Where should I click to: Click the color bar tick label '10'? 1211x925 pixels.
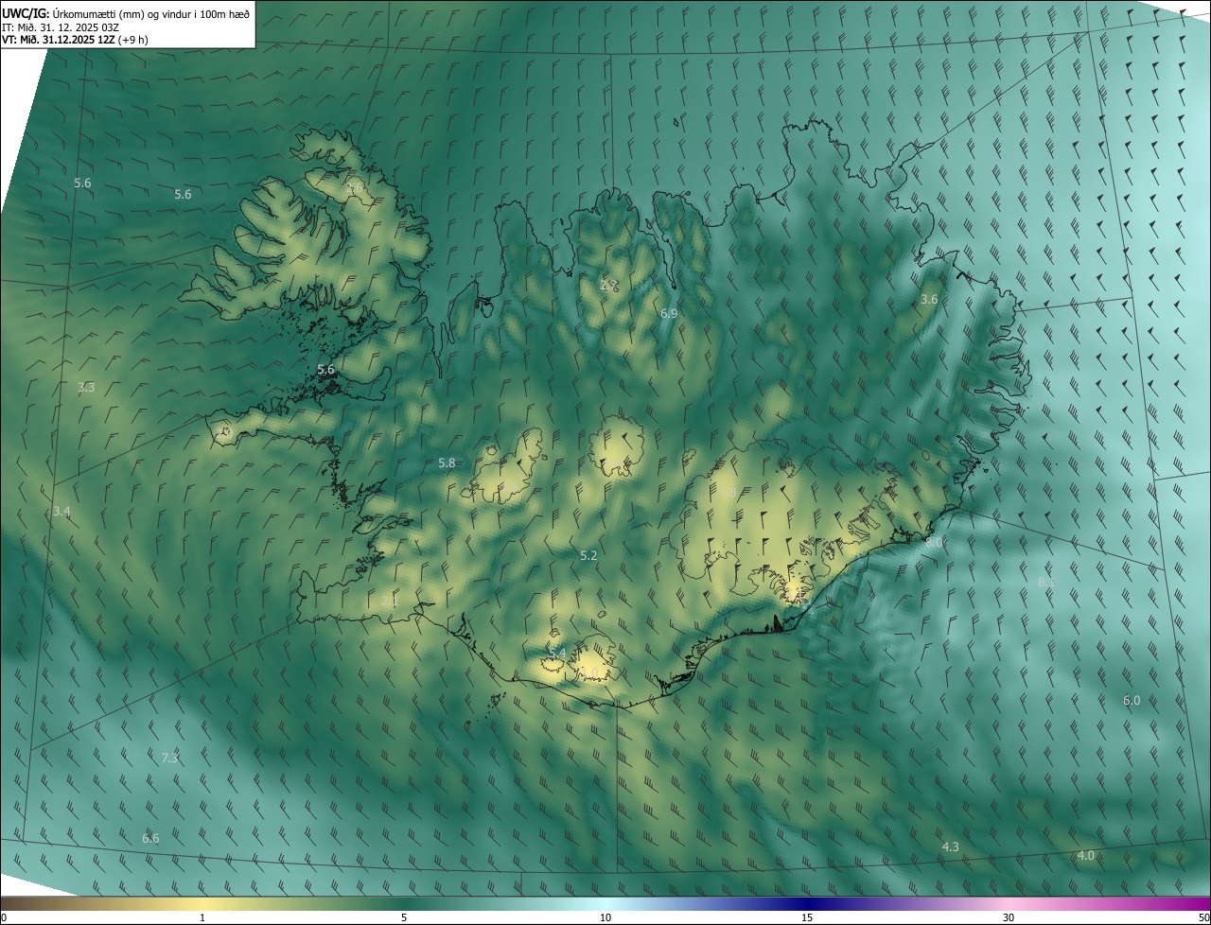(x=605, y=918)
